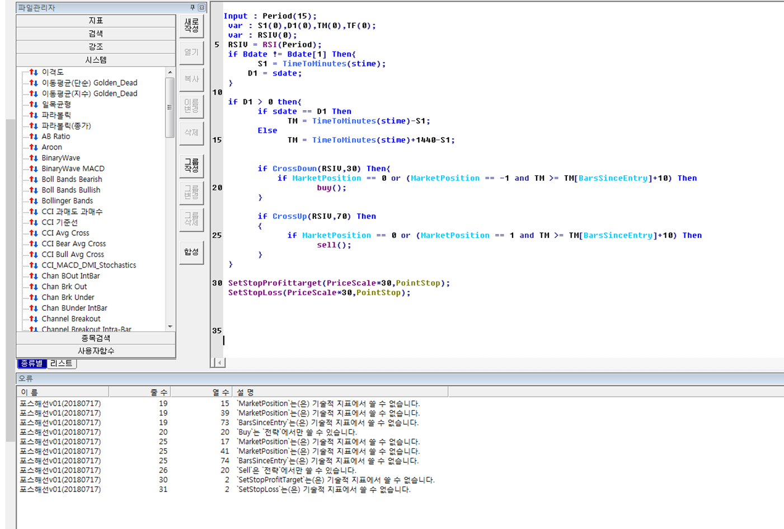The image size is (784, 529).
Task: Click the system icon next to Bollinger Bands
Action: click(34, 201)
